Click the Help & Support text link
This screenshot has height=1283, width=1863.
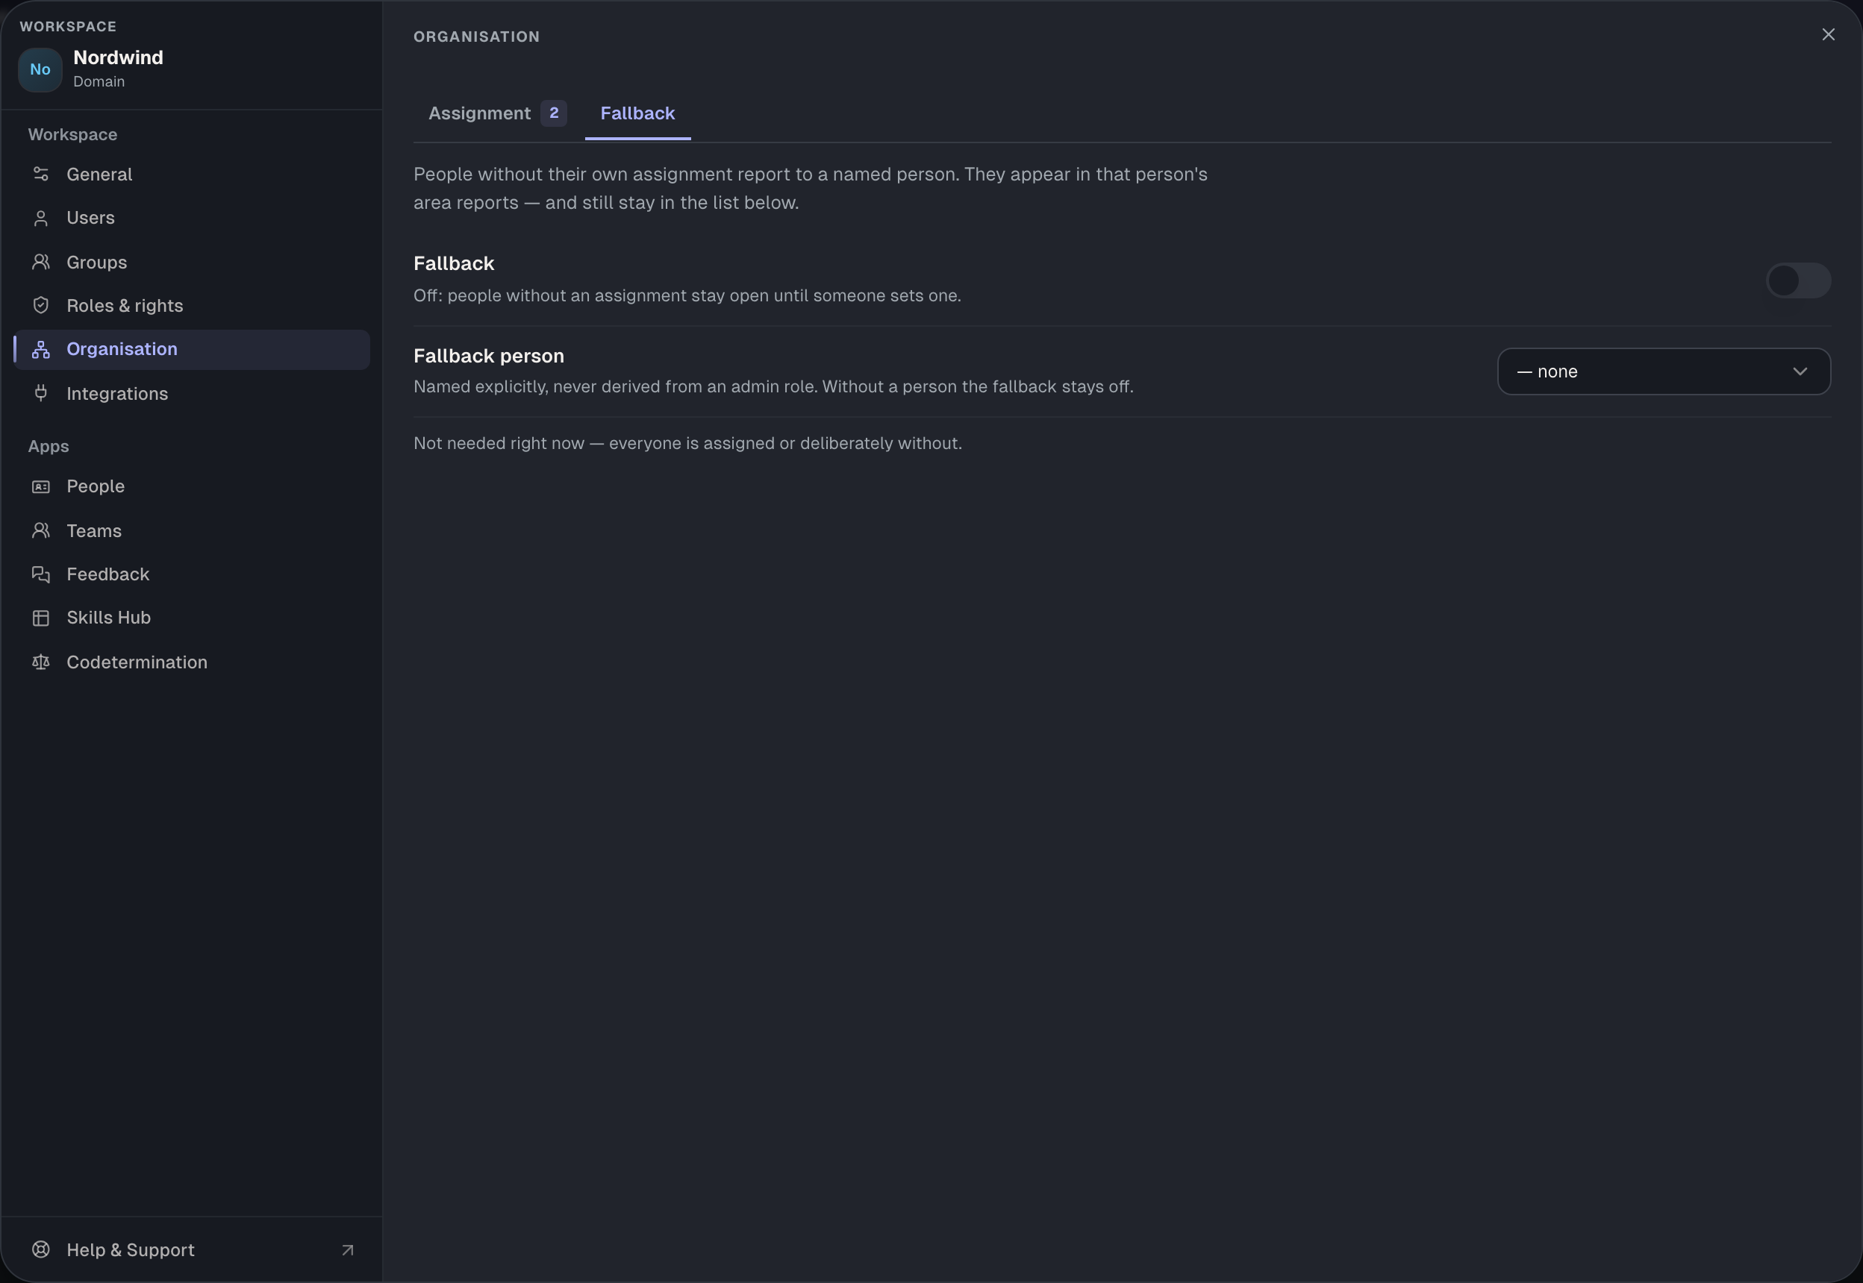tap(131, 1250)
